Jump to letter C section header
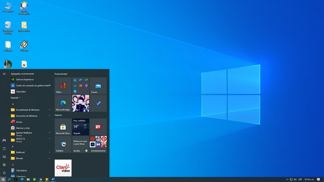Screen dimensions: 324x182 [x=13, y=165]
